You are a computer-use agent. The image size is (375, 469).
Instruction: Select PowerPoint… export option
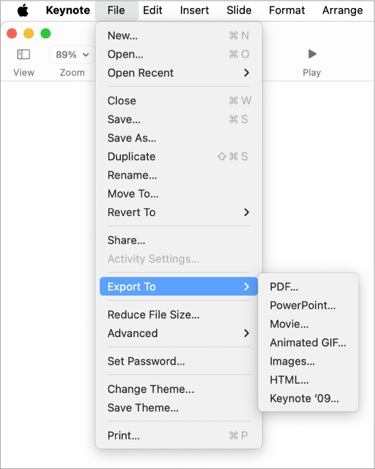click(302, 305)
